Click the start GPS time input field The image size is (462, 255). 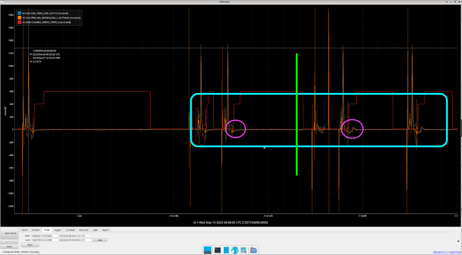coord(44,236)
